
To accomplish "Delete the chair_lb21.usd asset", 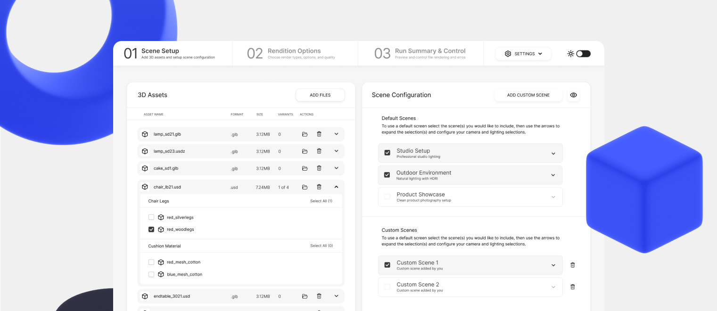I will [319, 187].
